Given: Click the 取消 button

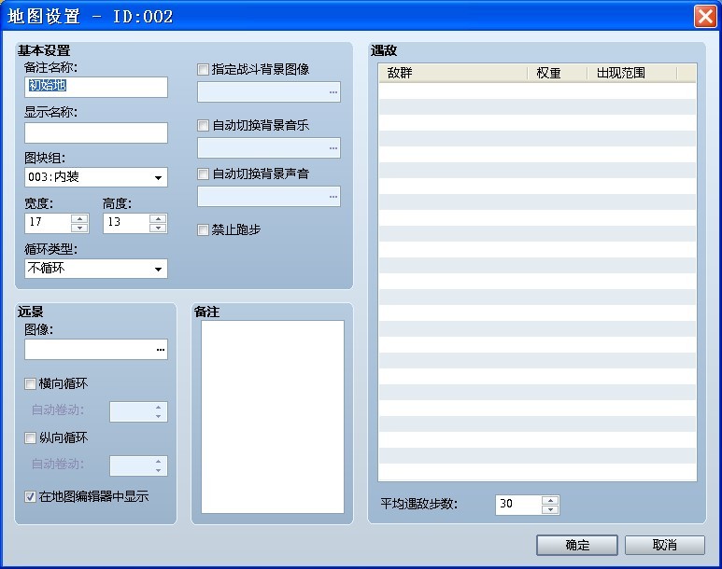Looking at the screenshot, I should (x=664, y=545).
